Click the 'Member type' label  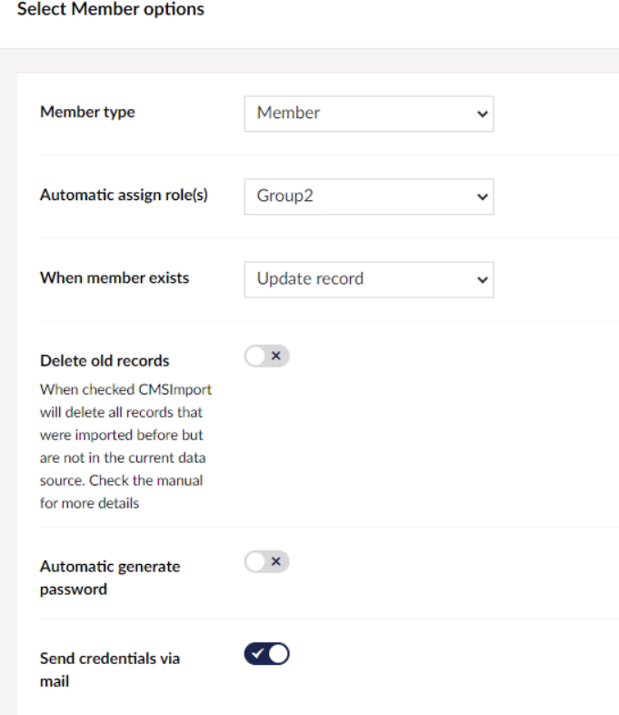click(x=87, y=112)
